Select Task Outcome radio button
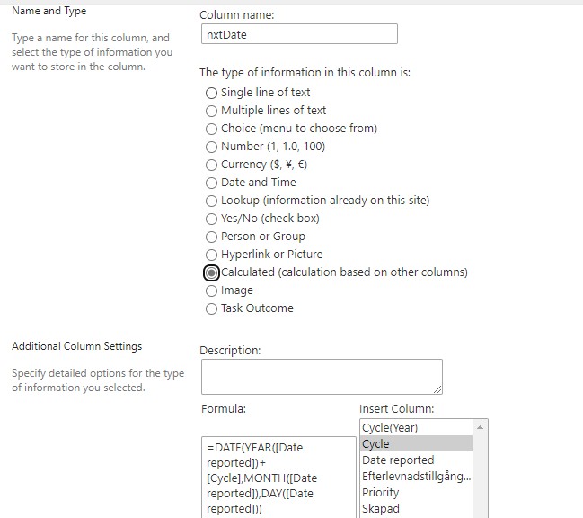583x518 pixels. [x=211, y=308]
